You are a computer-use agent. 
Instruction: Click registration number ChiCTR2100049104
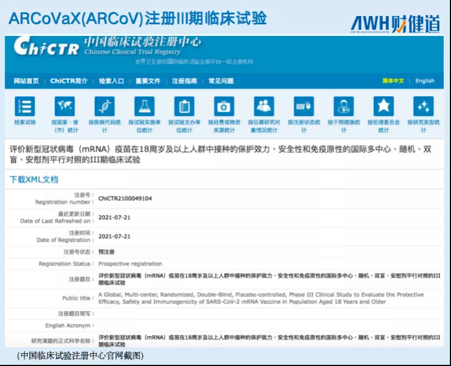[125, 198]
